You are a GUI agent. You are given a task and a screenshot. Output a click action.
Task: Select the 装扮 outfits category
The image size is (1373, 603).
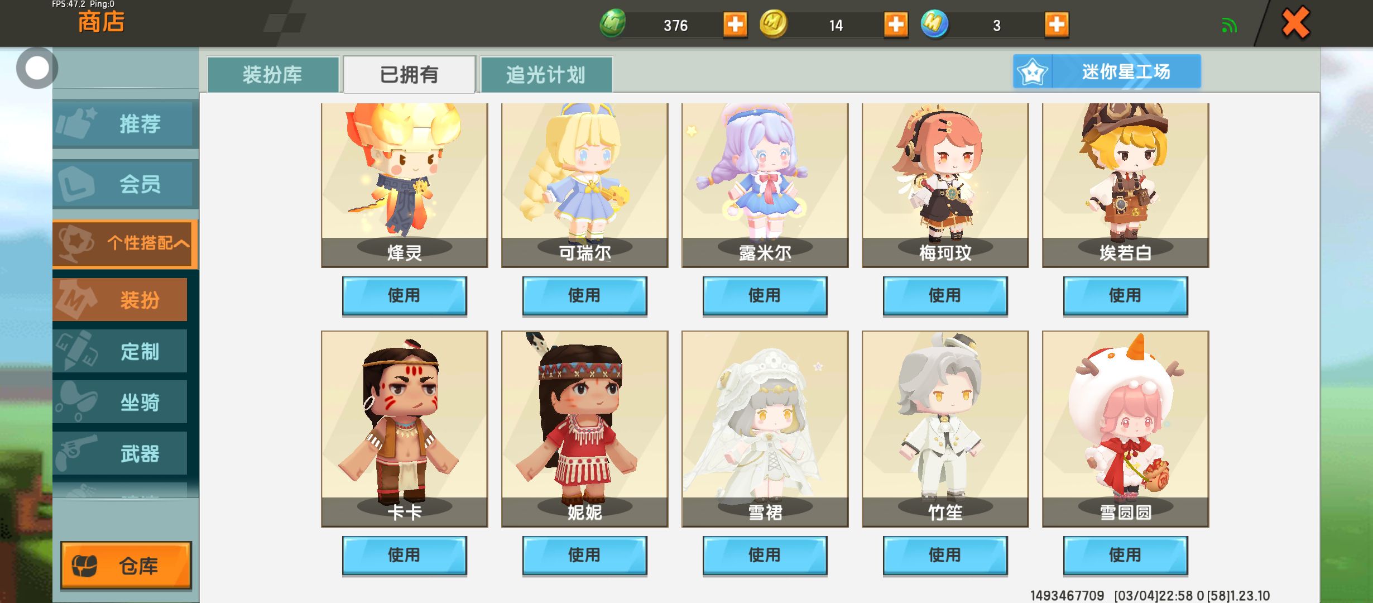point(120,300)
